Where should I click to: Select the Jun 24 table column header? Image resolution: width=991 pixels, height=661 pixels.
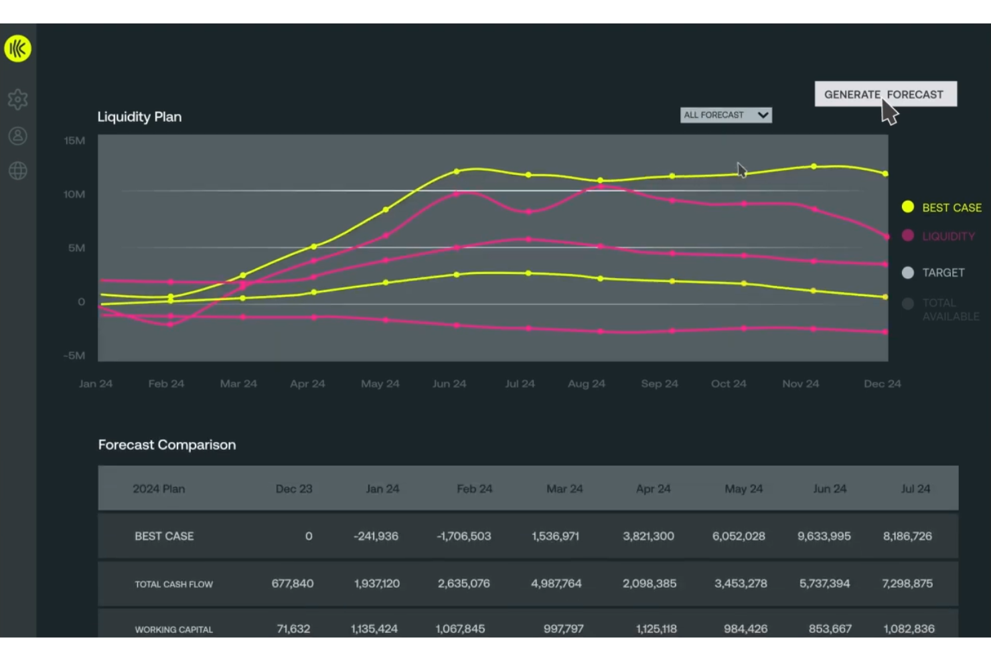tap(830, 489)
